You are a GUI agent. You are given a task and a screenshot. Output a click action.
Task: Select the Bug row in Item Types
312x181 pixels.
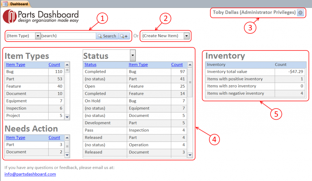click(x=27, y=72)
